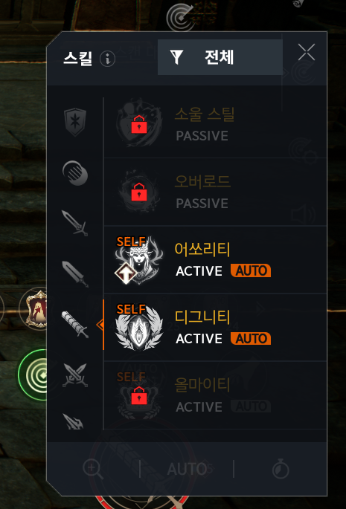Click the 어쏘리티 skill icon

139,260
